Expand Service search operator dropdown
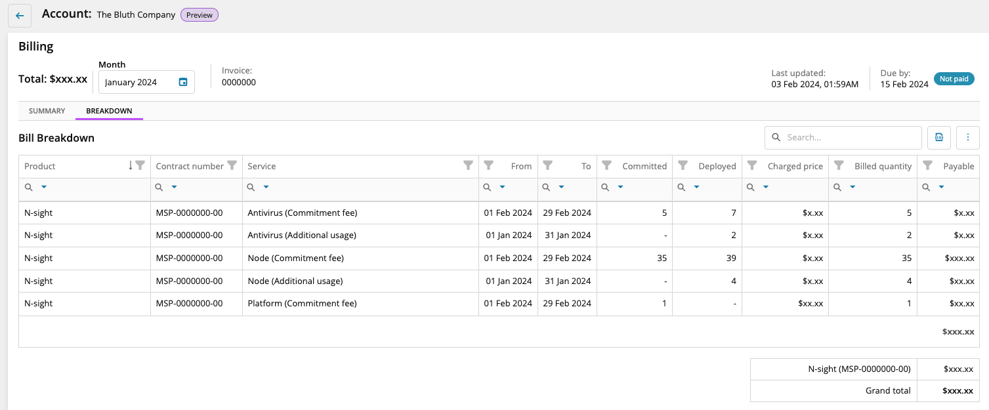This screenshot has height=410, width=989. point(266,188)
